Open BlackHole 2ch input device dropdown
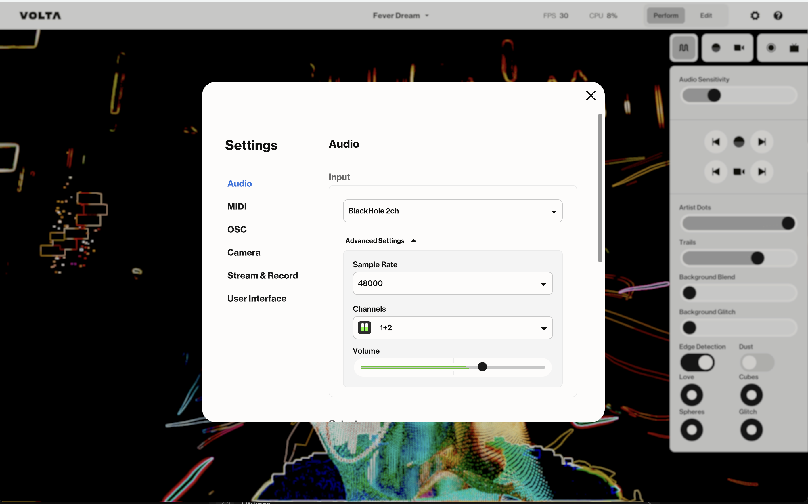 point(453,211)
